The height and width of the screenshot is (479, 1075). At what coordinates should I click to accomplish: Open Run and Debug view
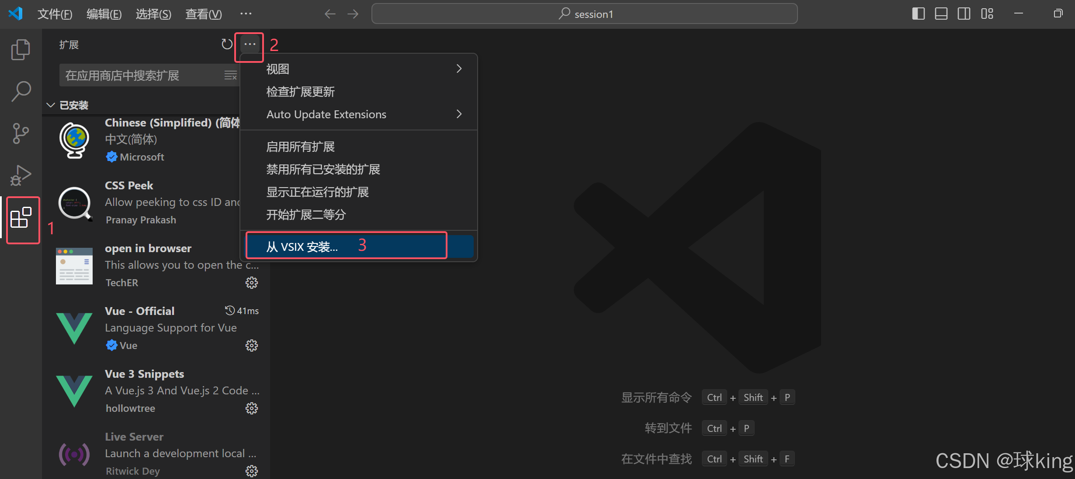click(x=21, y=175)
